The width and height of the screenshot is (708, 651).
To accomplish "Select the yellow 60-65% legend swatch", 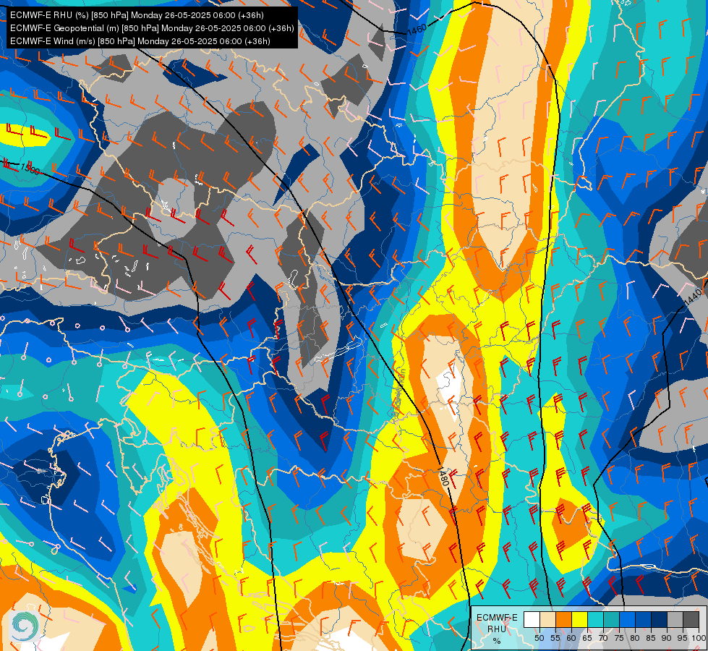I will (580, 619).
